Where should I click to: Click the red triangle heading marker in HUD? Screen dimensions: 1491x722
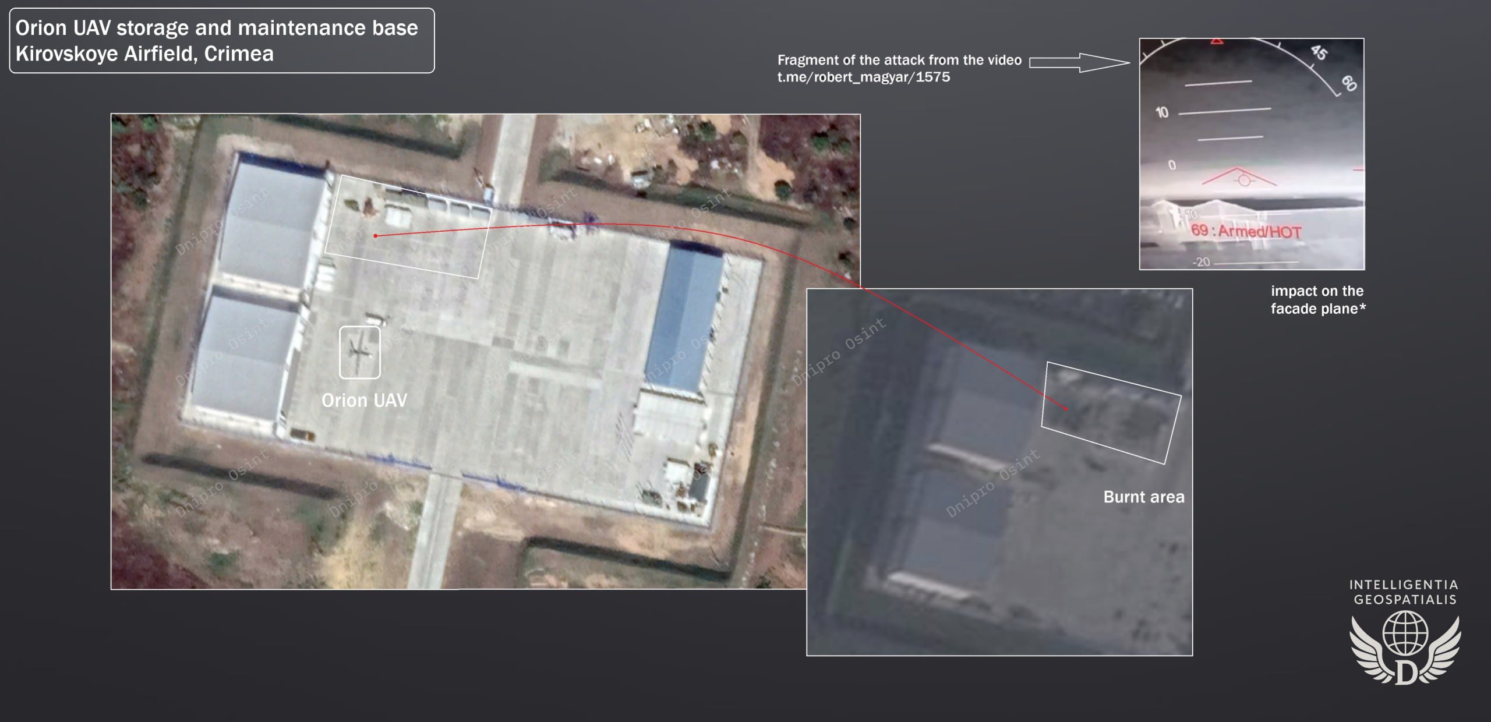click(x=1217, y=41)
